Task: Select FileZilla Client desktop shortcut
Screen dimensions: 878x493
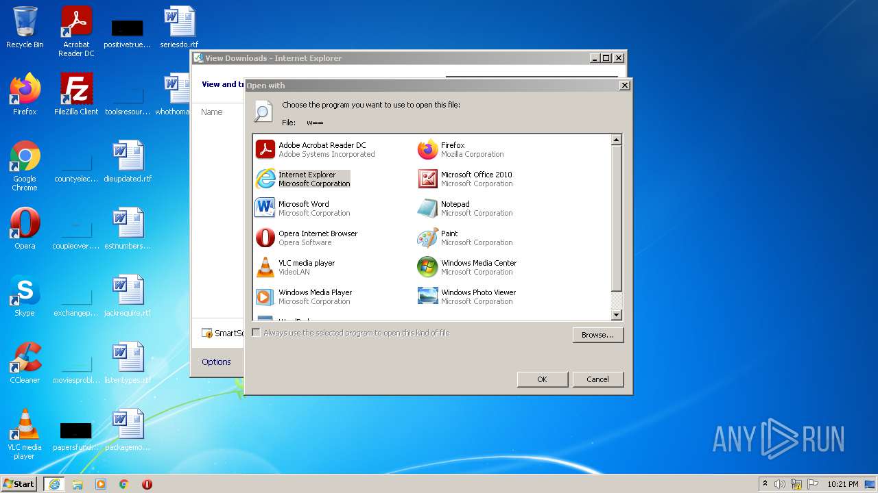Action: pos(76,94)
